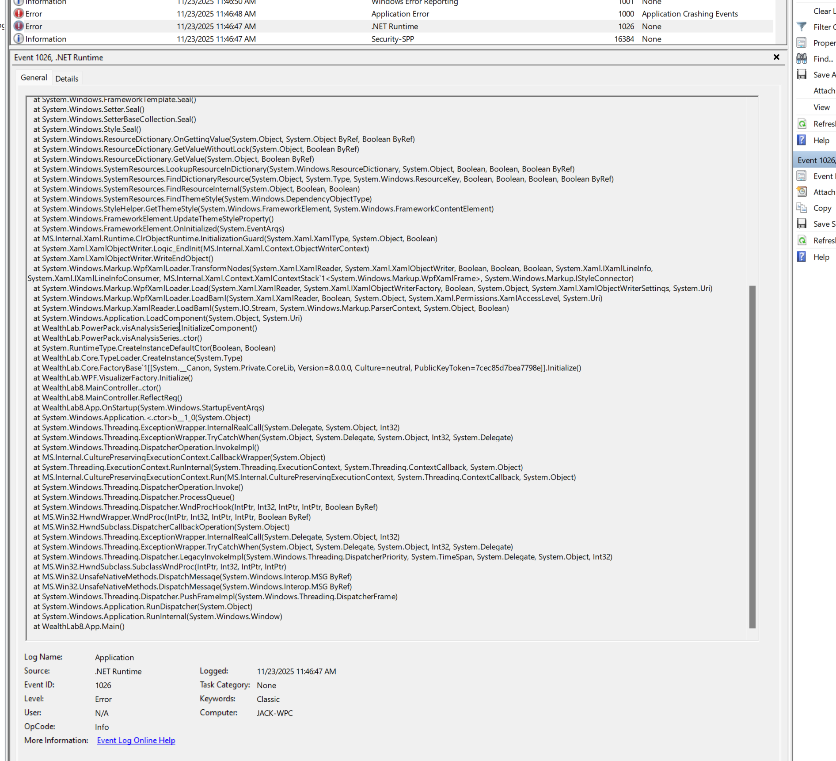Click the red error icon on the .NET Runtime row

[19, 27]
